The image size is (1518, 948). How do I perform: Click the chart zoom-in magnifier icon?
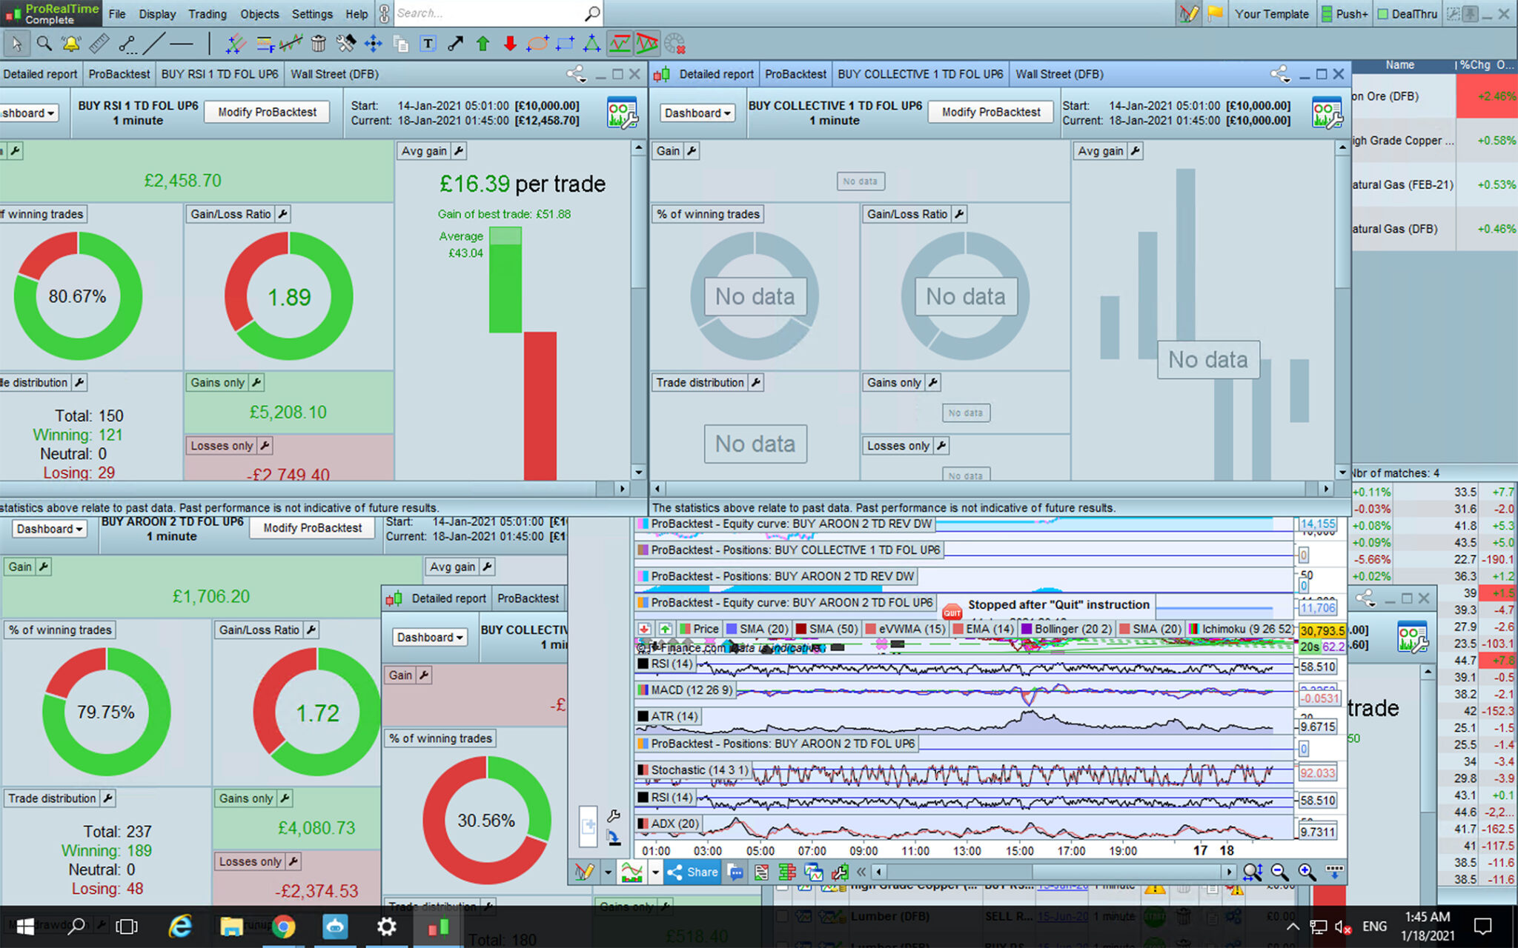point(1306,872)
